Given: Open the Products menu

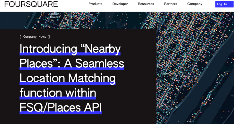Looking at the screenshot, I should [95, 4].
